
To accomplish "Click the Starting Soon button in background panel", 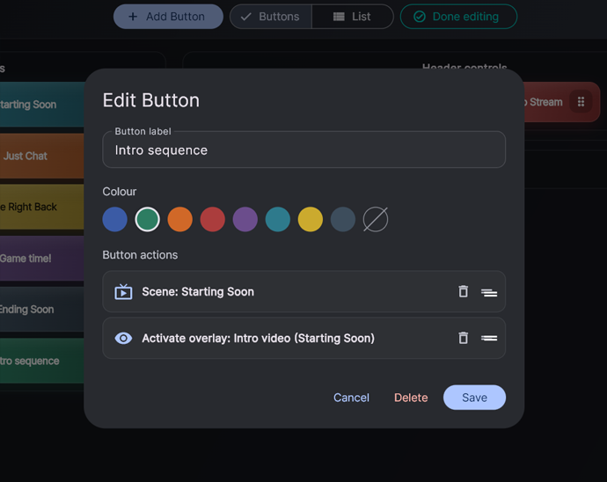I will coord(42,105).
